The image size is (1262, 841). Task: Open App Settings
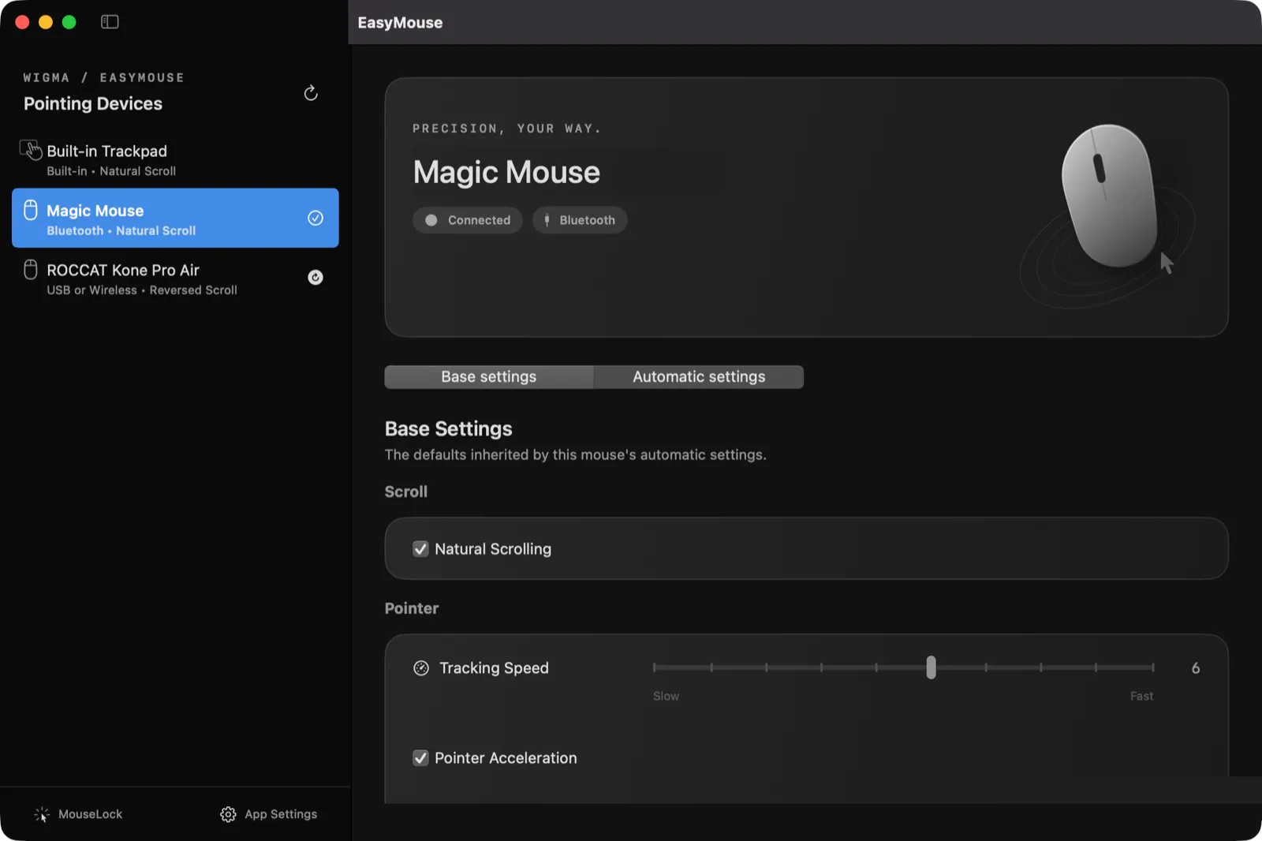[268, 814]
